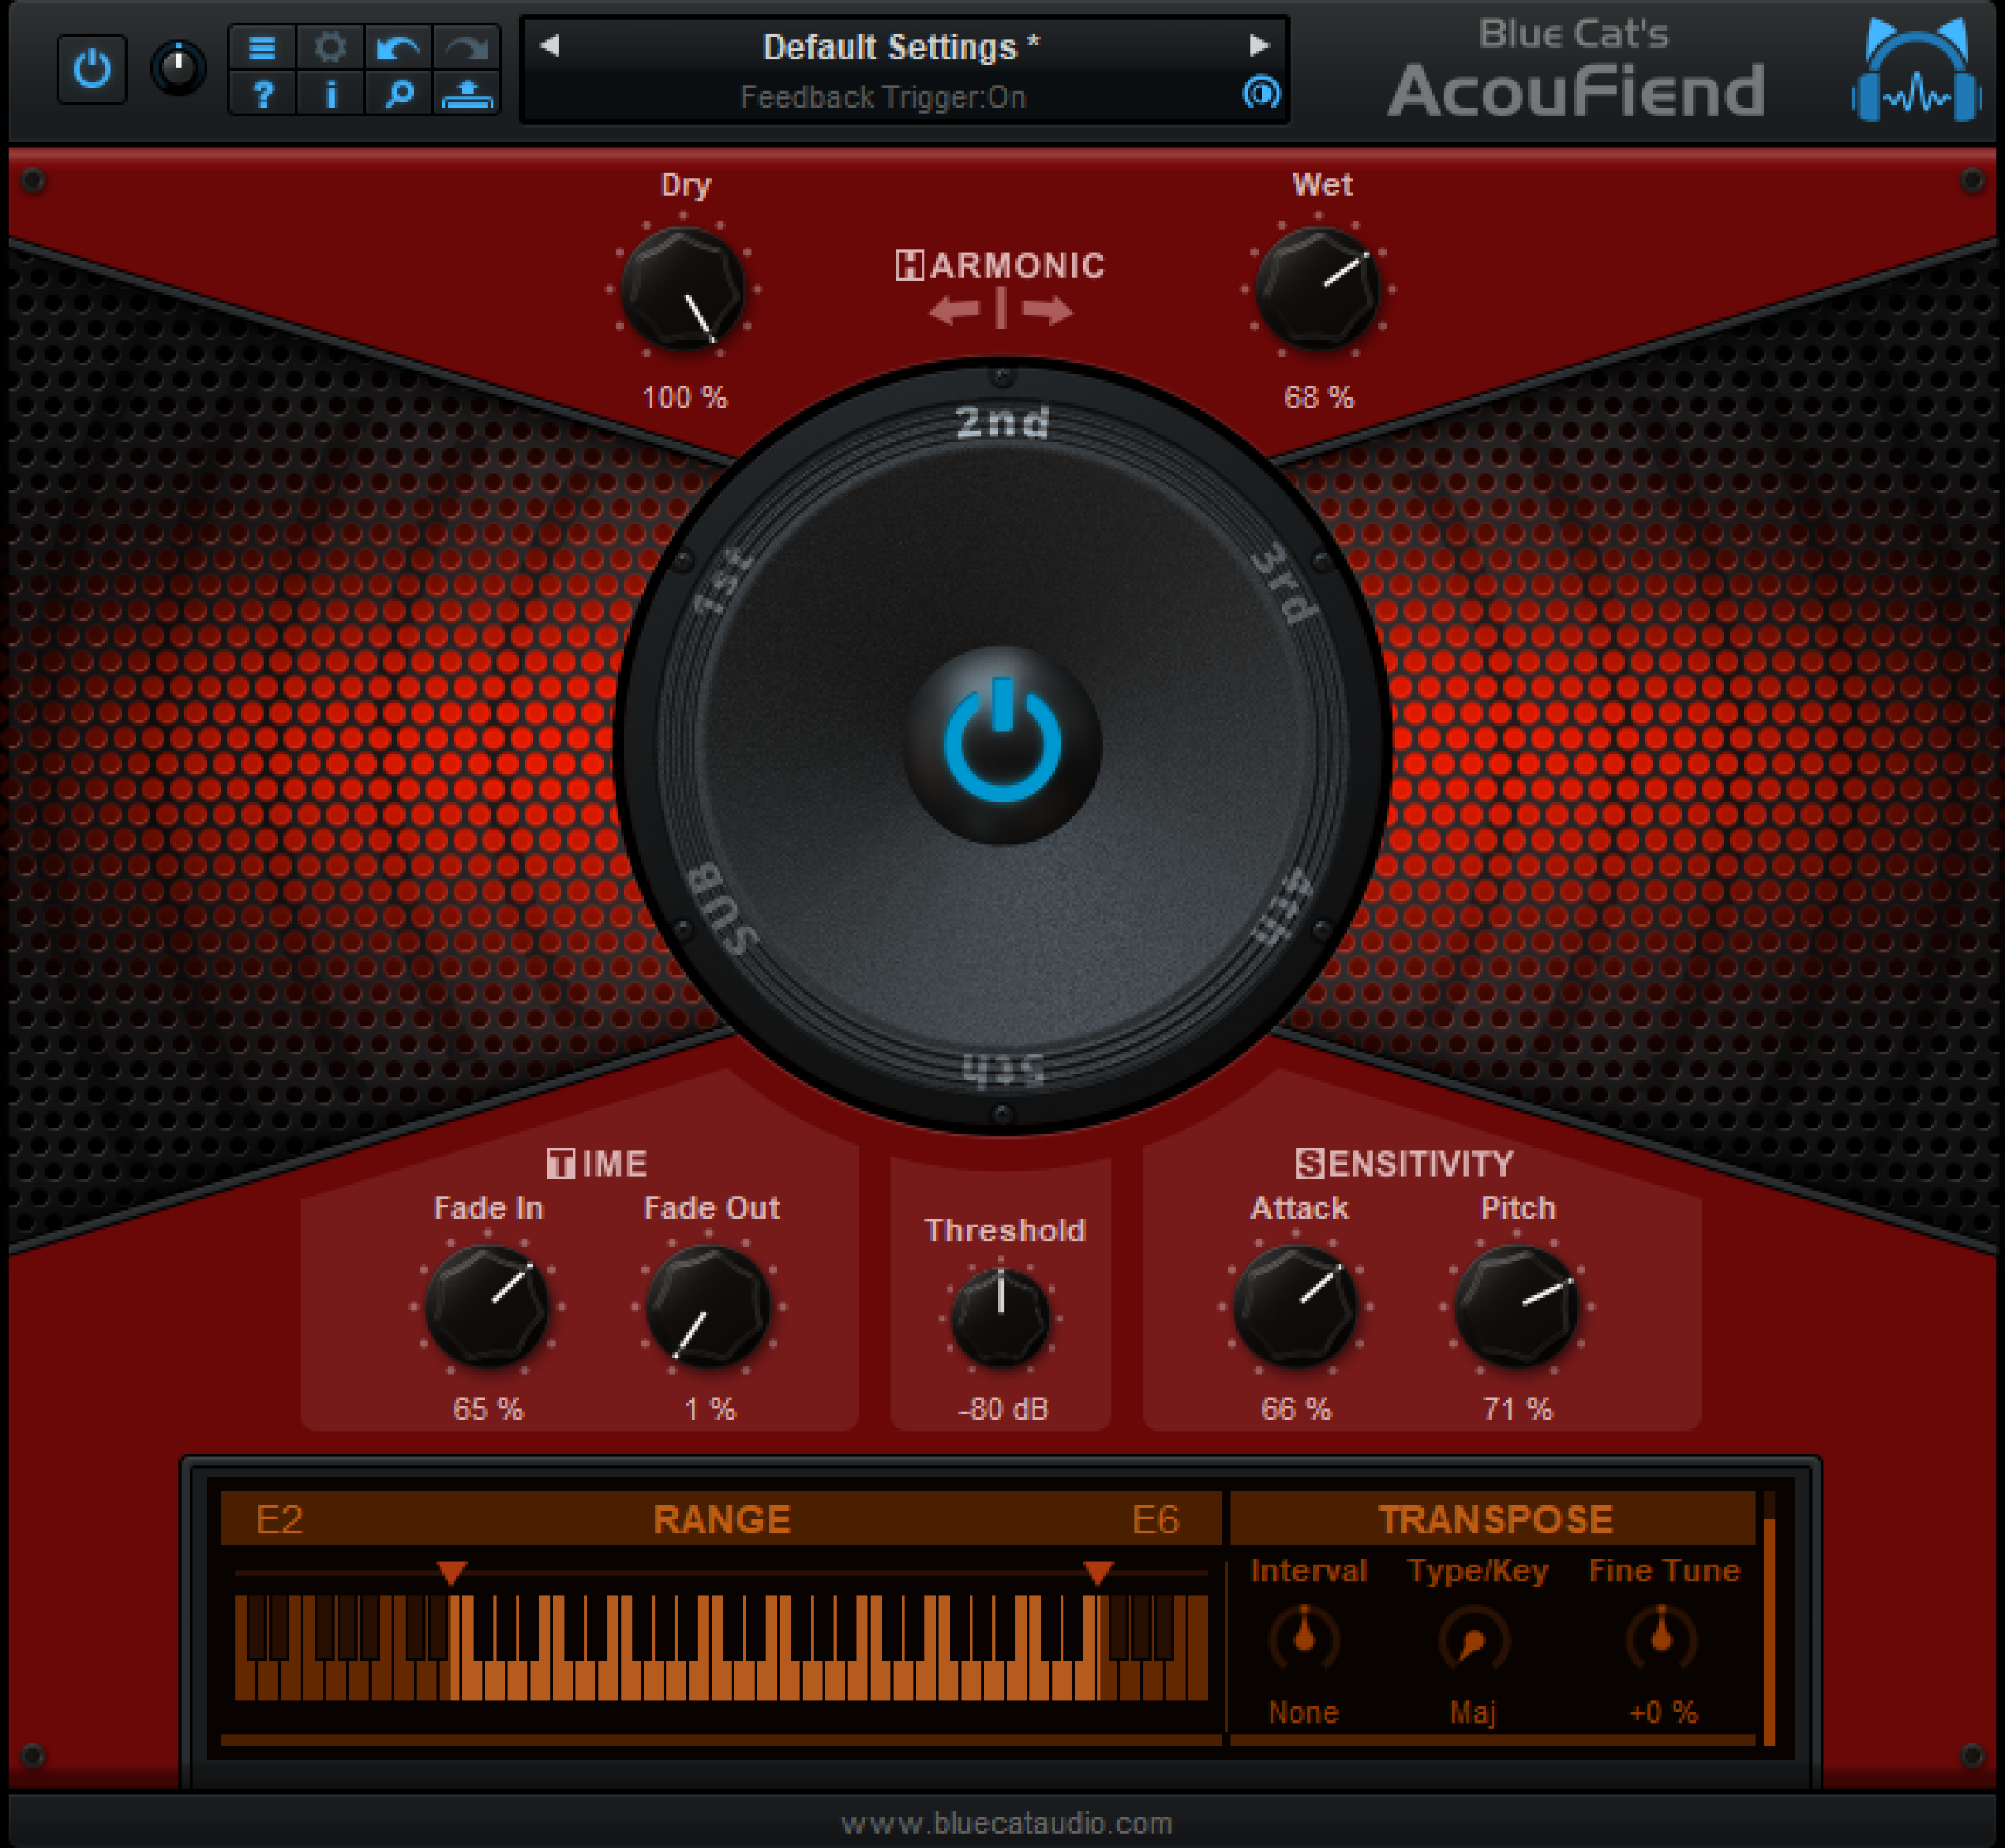Open the help question mark icon

click(x=264, y=95)
